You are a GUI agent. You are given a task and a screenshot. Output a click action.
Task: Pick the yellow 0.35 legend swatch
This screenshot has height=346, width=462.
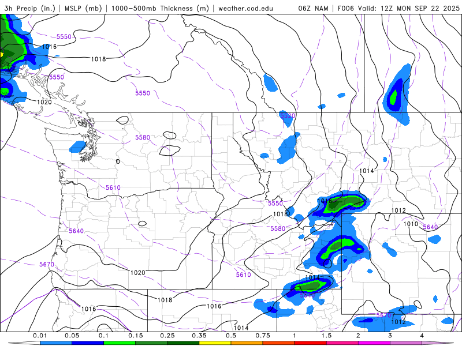pos(215,343)
